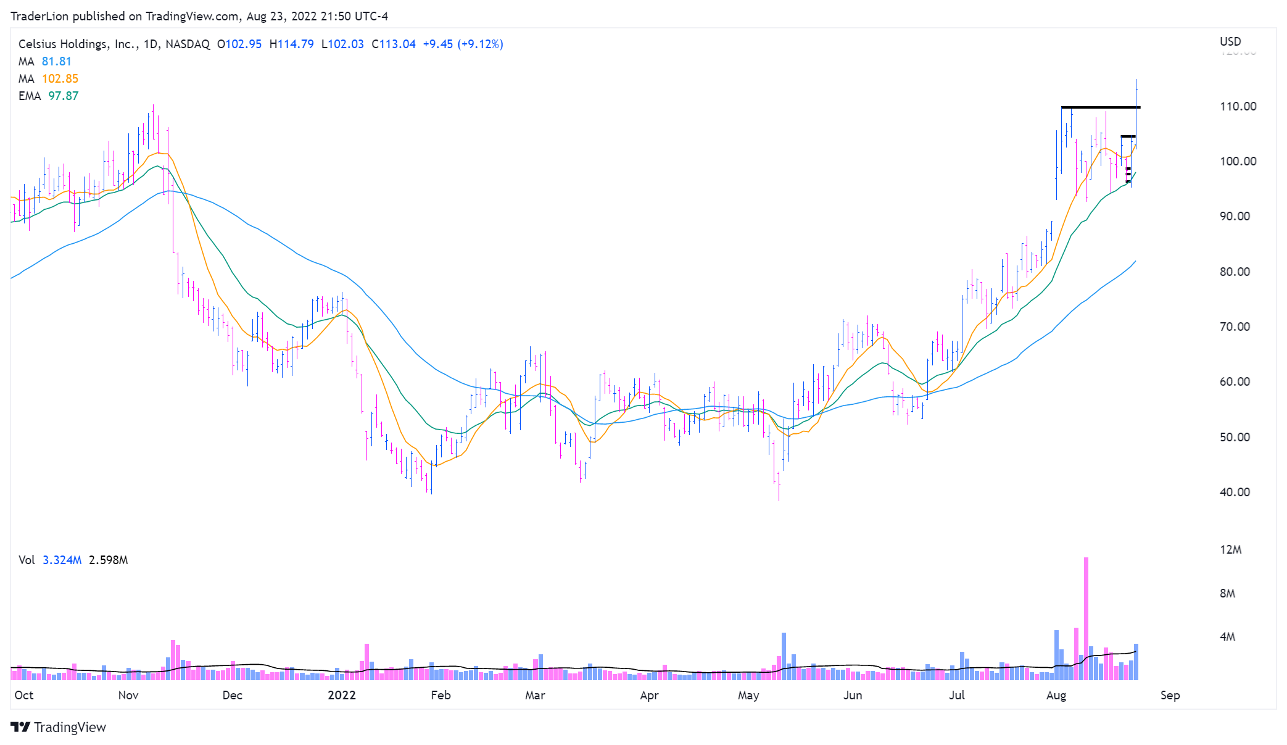The width and height of the screenshot is (1287, 745).
Task: Click the 90.00 price axis label
Action: point(1235,216)
